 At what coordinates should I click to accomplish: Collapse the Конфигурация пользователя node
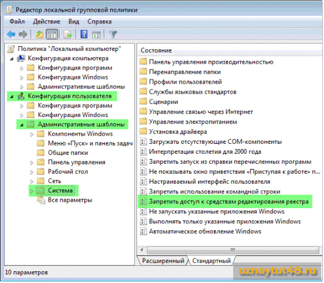12,96
